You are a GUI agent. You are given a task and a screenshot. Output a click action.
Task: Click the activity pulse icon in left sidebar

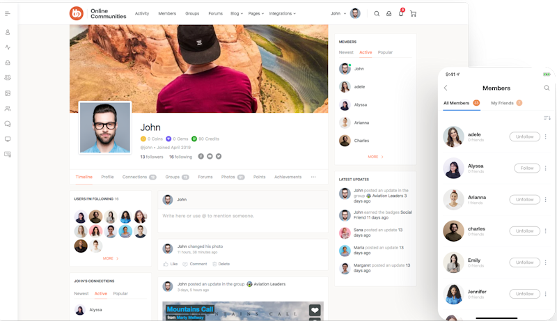click(8, 47)
